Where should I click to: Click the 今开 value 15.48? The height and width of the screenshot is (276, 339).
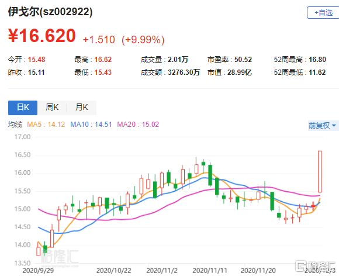point(37,60)
